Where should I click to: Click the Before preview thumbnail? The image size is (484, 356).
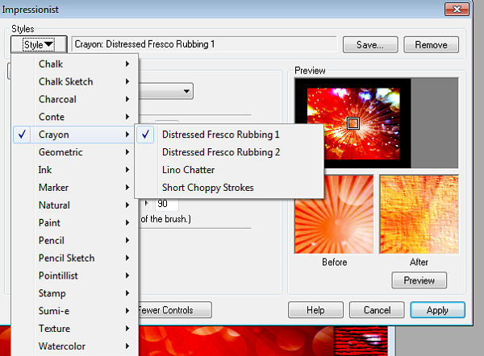[x=334, y=214]
